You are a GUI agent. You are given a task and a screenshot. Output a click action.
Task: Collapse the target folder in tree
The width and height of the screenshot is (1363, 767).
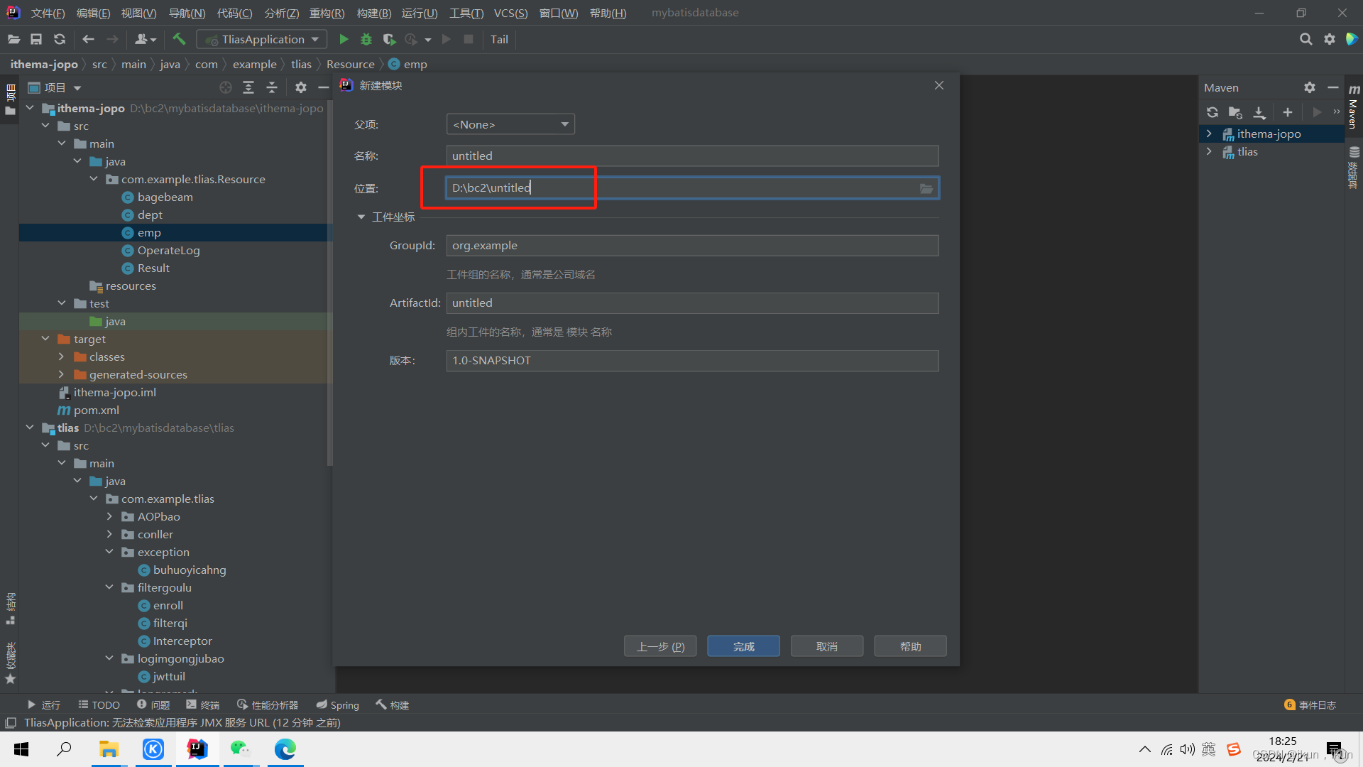[x=46, y=339]
